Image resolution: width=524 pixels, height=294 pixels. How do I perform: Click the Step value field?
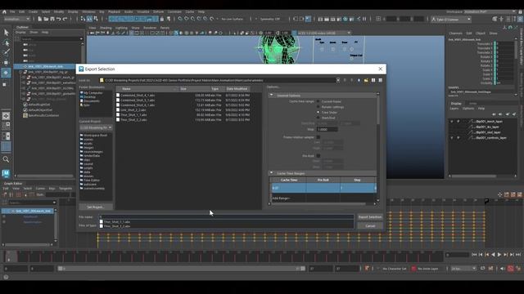click(327, 129)
